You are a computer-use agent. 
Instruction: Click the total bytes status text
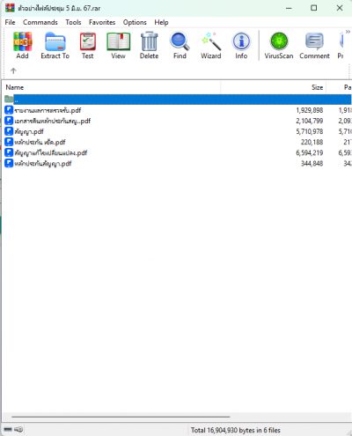236,430
